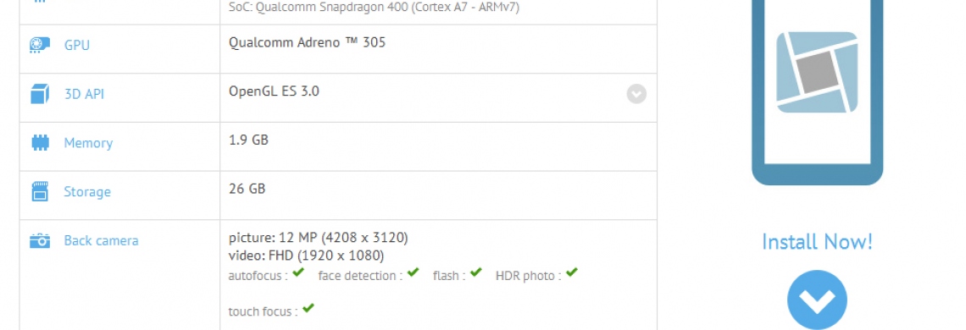Click the Back camera icon
Screen dimensions: 966x330
click(40, 240)
